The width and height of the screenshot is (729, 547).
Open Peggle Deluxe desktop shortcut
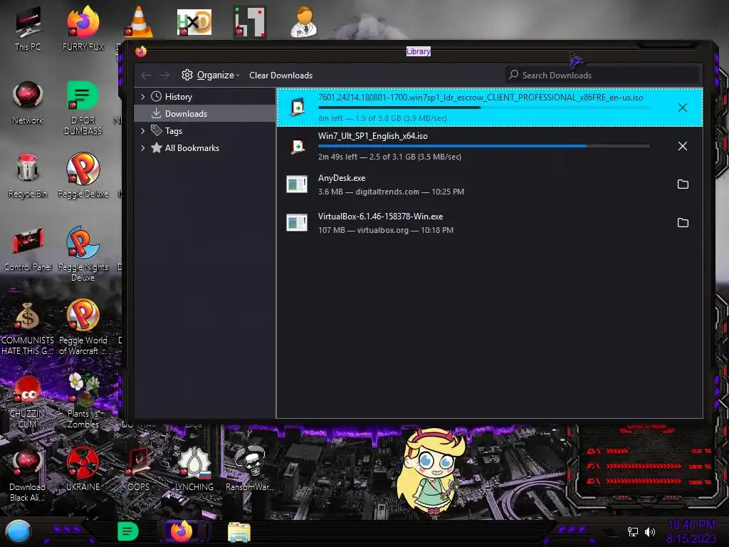pyautogui.click(x=83, y=176)
